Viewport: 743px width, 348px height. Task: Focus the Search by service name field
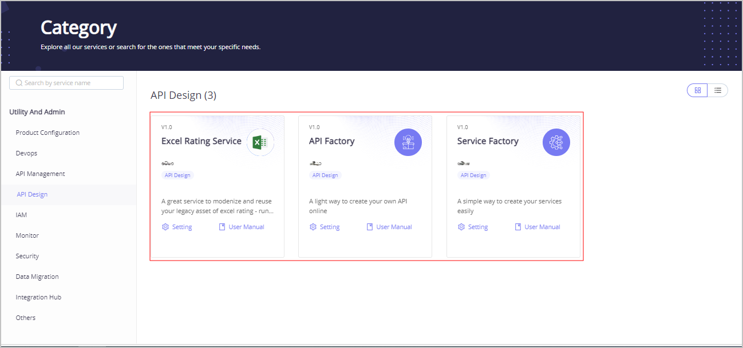[66, 83]
